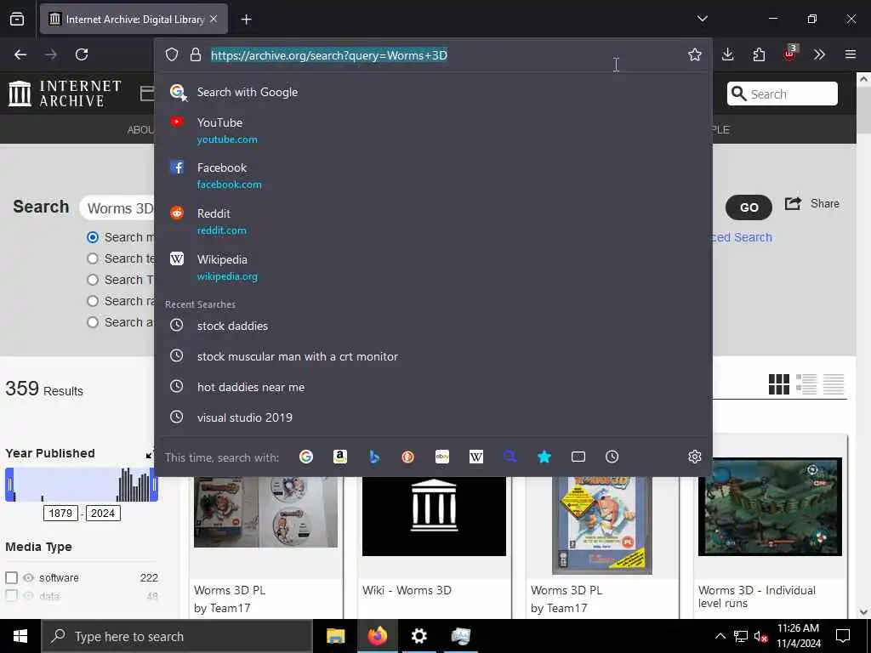Screen dimensions: 871x653
Task: Click the 2024 end year field
Action: [103, 513]
